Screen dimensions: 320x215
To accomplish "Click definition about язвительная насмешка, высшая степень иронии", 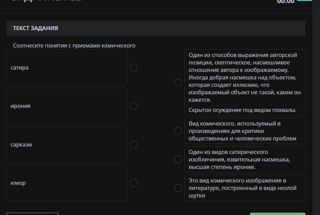I will [245, 159].
